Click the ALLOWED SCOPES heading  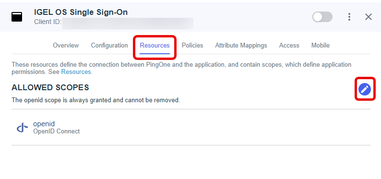click(x=50, y=87)
